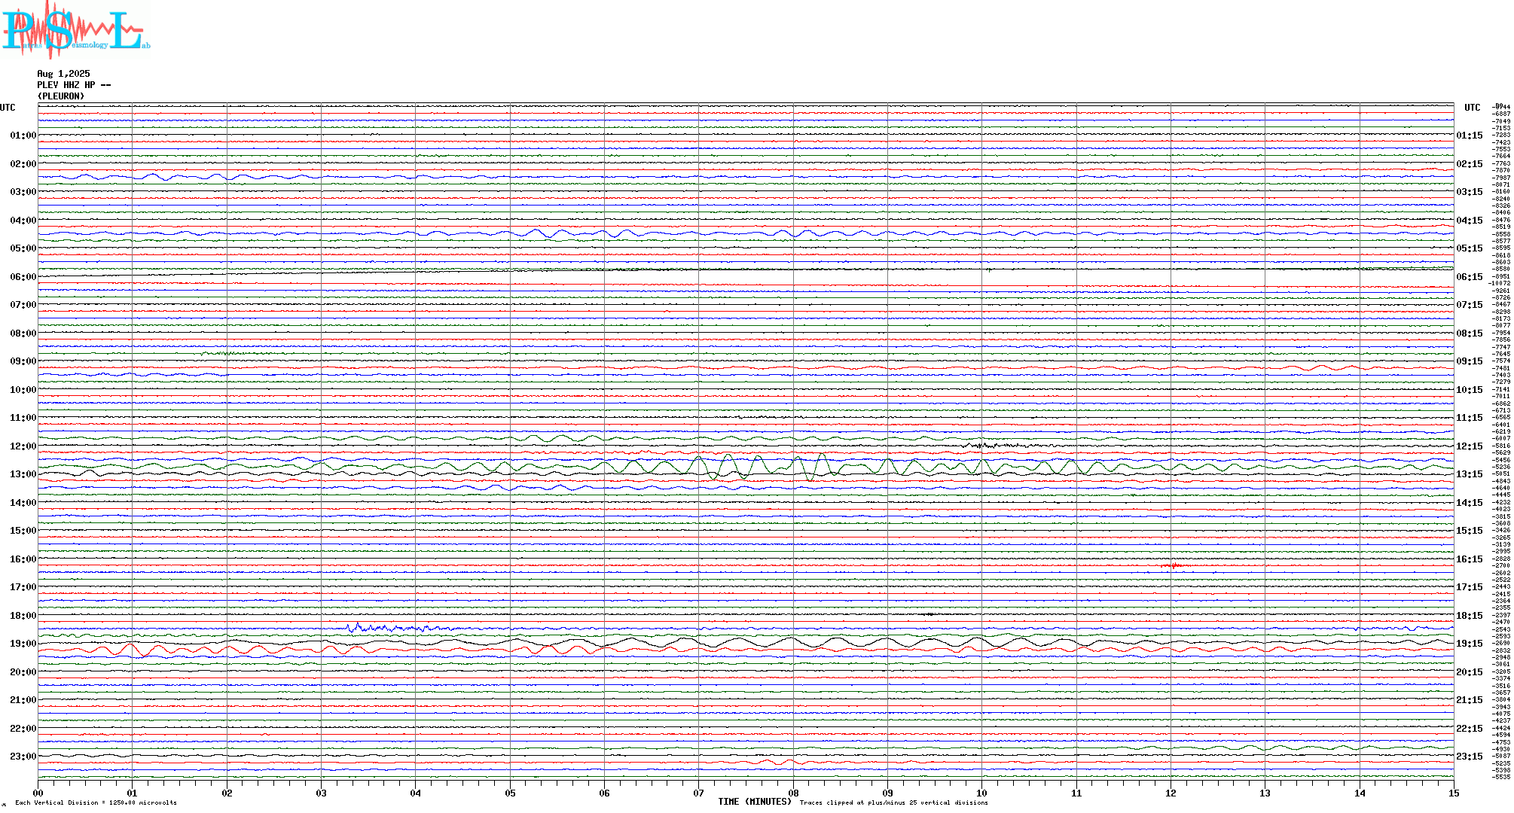1514x813 pixels.
Task: Click minute tick label '15' on bottom axis
Action: tap(1454, 793)
